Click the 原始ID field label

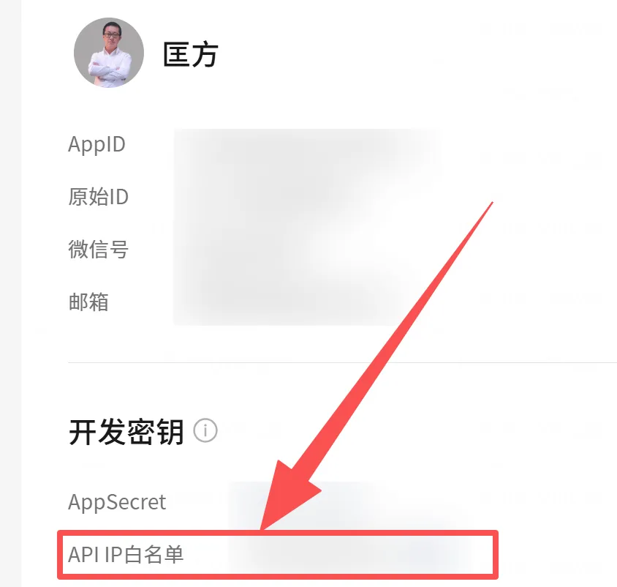[99, 196]
